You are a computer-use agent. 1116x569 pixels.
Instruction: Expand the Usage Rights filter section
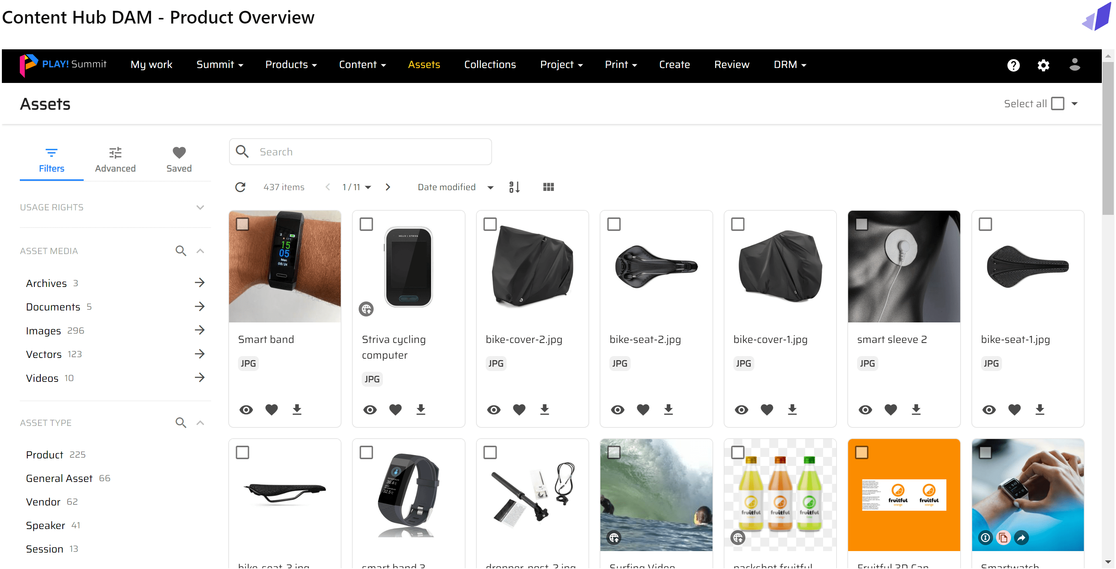pos(200,207)
